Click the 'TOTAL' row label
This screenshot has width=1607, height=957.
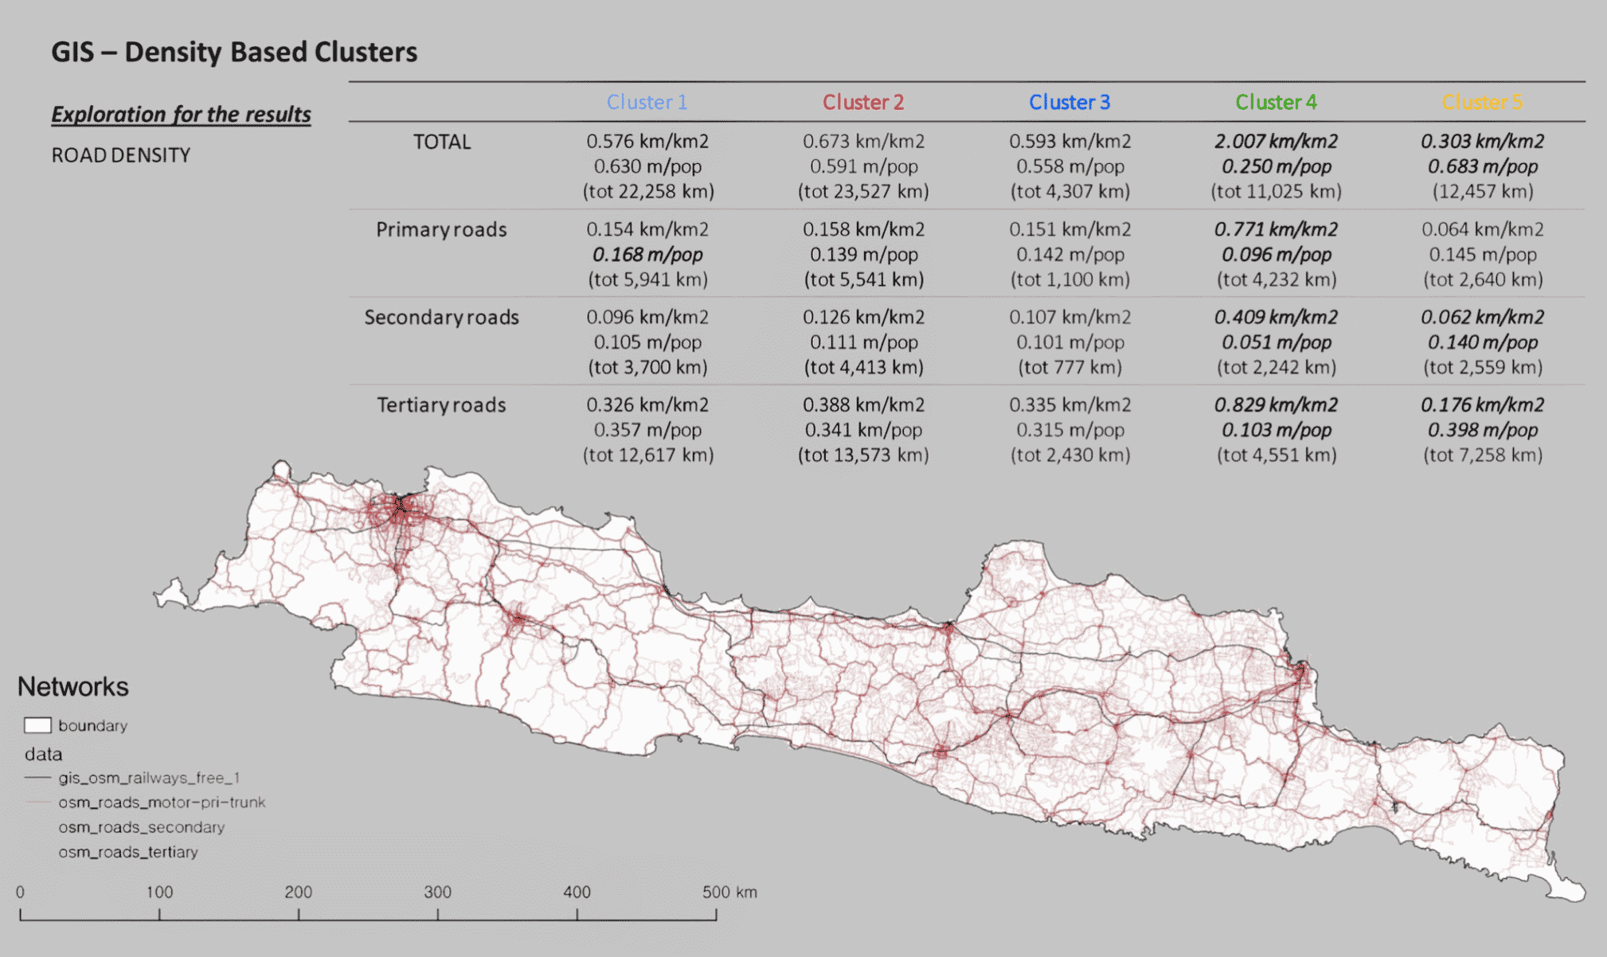(x=442, y=143)
